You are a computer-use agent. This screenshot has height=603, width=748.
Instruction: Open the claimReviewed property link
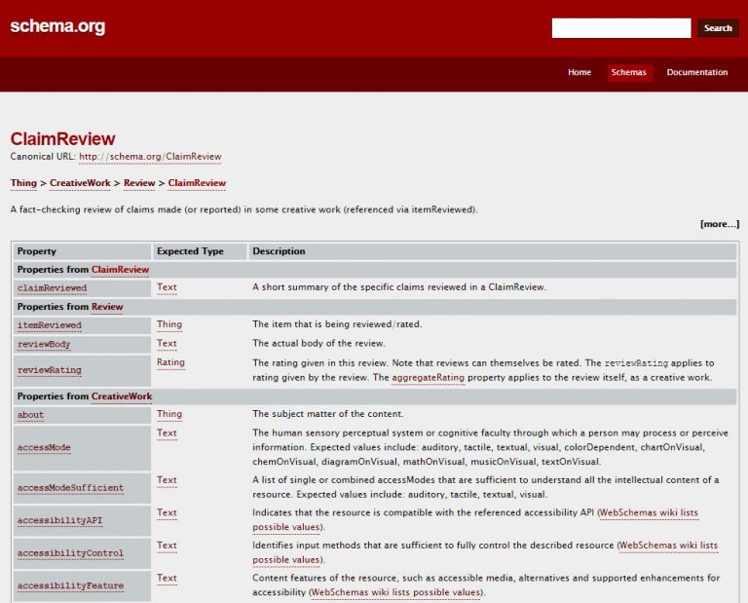coord(52,288)
